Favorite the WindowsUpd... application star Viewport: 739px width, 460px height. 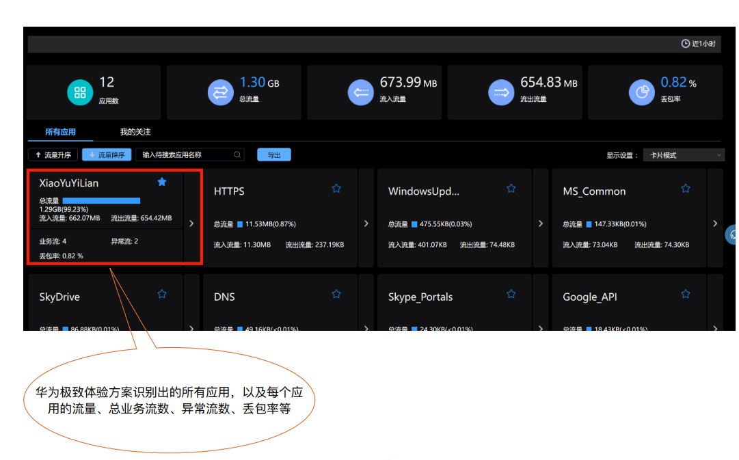coord(511,189)
